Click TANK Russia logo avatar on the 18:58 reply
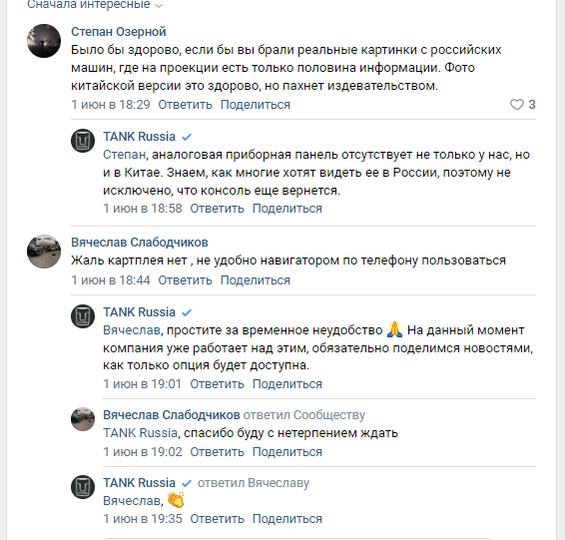This screenshot has height=540, width=565. coord(83,141)
